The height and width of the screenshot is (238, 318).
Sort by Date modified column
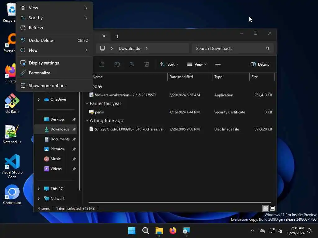pos(190,77)
